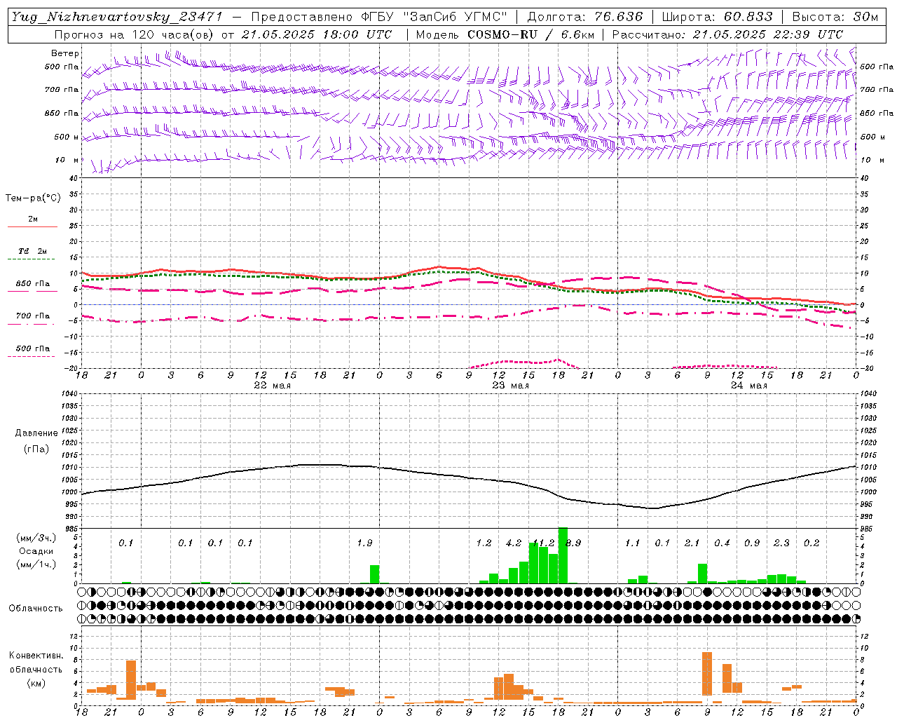897x718 pixels.
Task: Click the Долгота: 76.636 value
Action: point(584,17)
